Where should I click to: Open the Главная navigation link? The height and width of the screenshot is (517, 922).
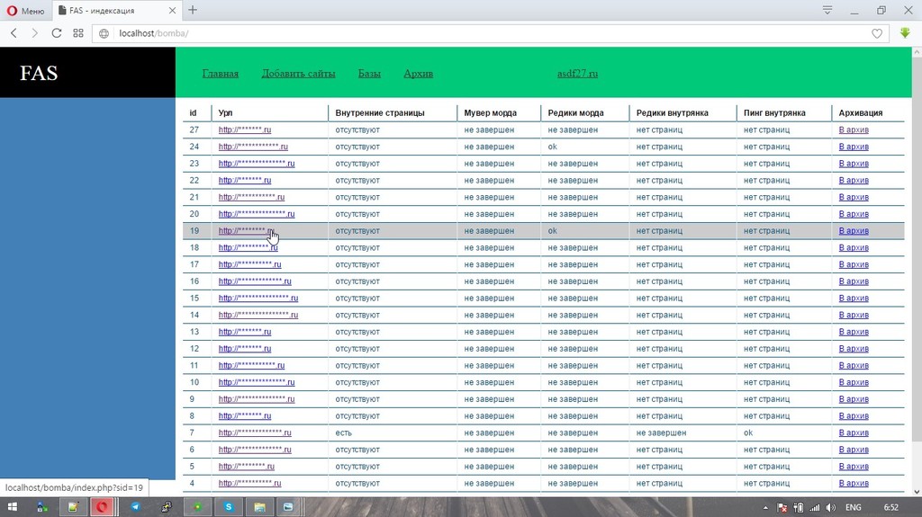coord(220,74)
